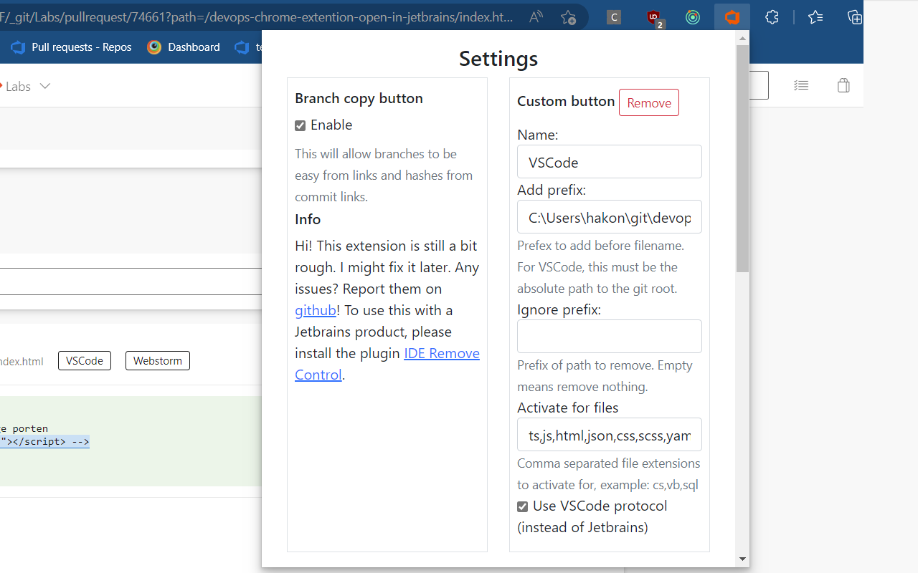Click the VSCode button beside index.html

tap(85, 360)
